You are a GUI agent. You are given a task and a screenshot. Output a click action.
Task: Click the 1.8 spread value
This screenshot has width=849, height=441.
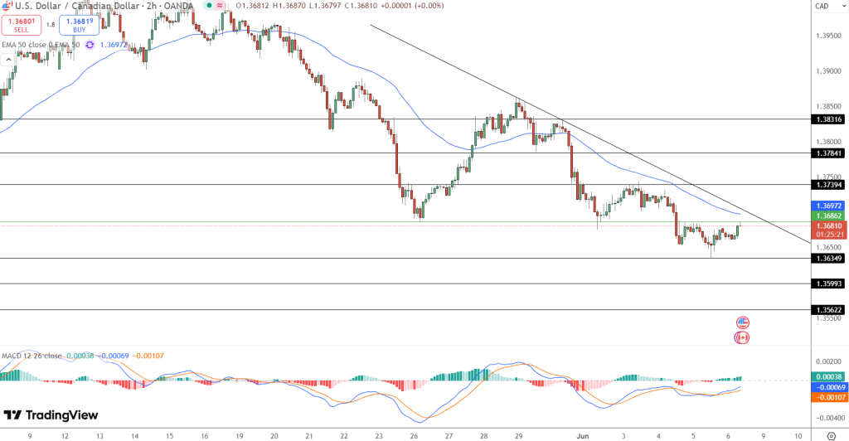click(51, 25)
